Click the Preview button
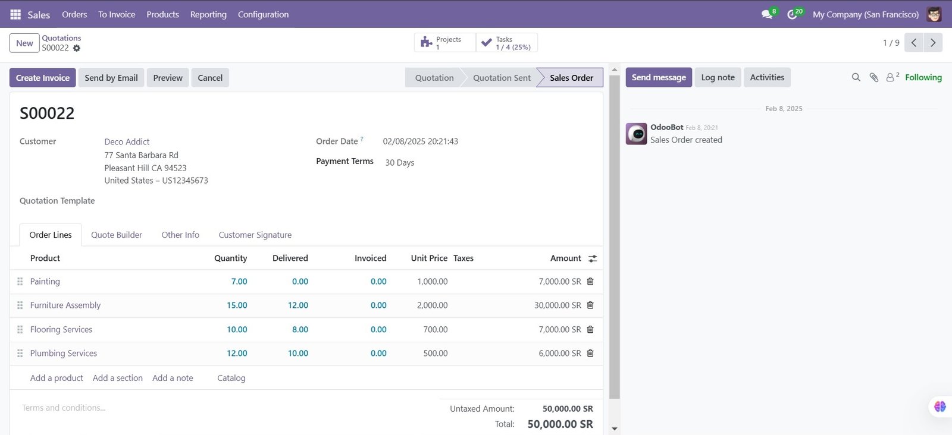 click(168, 78)
